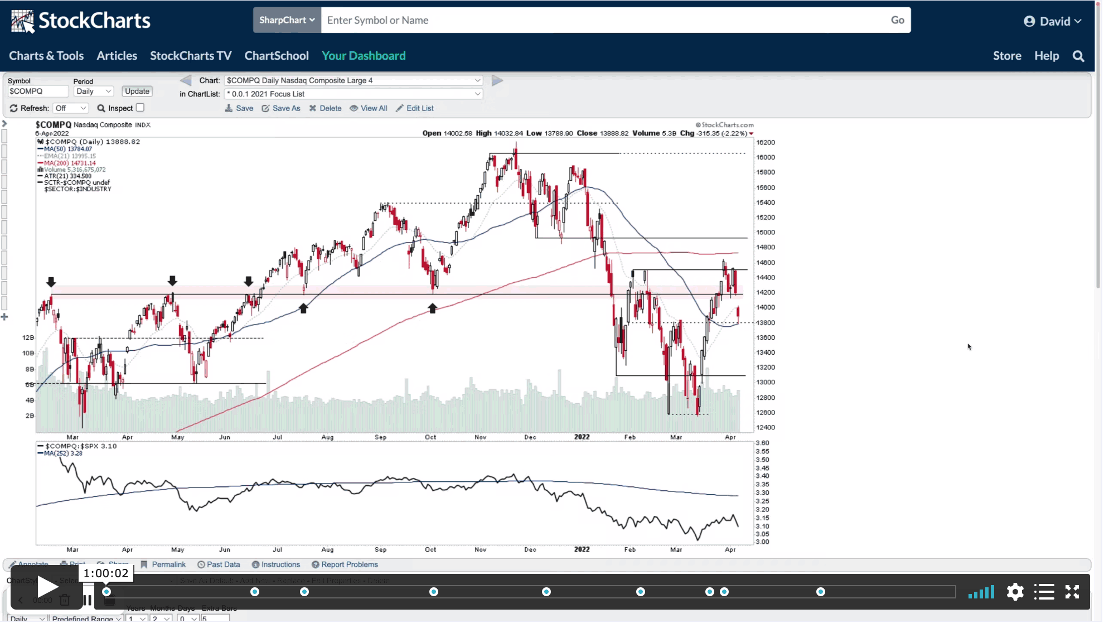
Task: Open the Instructions info link
Action: [276, 565]
